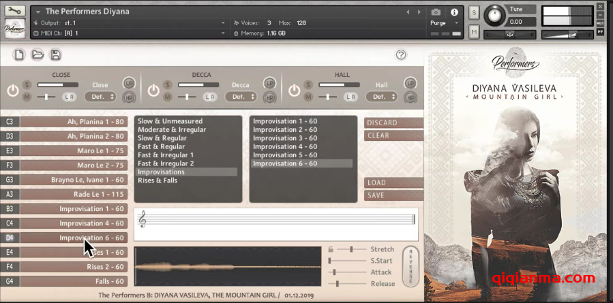
Task: Enable the HALL mic LP filter
Action: [x=410, y=82]
